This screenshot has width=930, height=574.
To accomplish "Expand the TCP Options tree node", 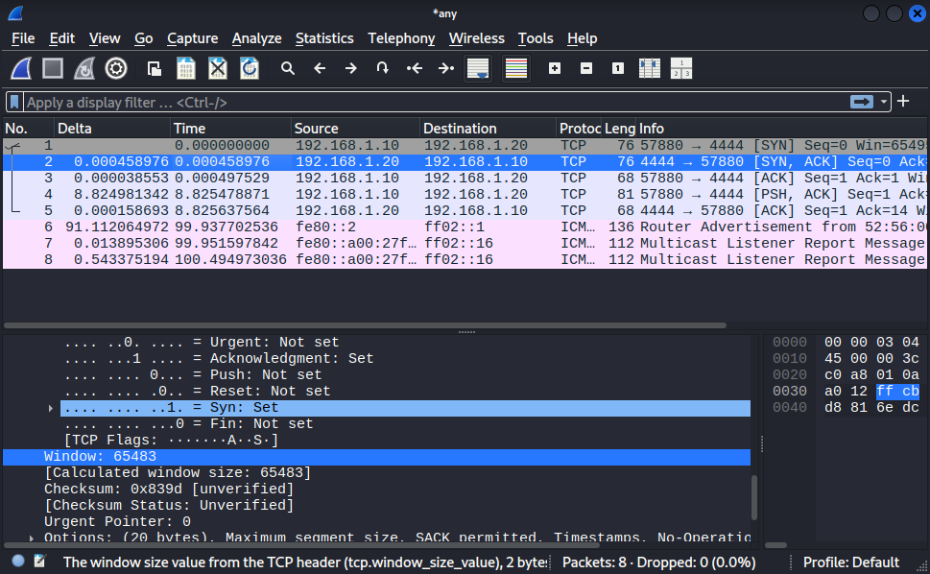I will click(x=33, y=538).
